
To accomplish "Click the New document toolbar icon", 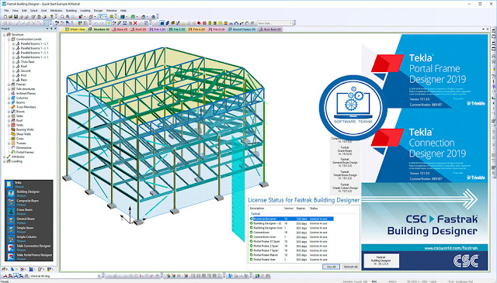I will (x=5, y=16).
